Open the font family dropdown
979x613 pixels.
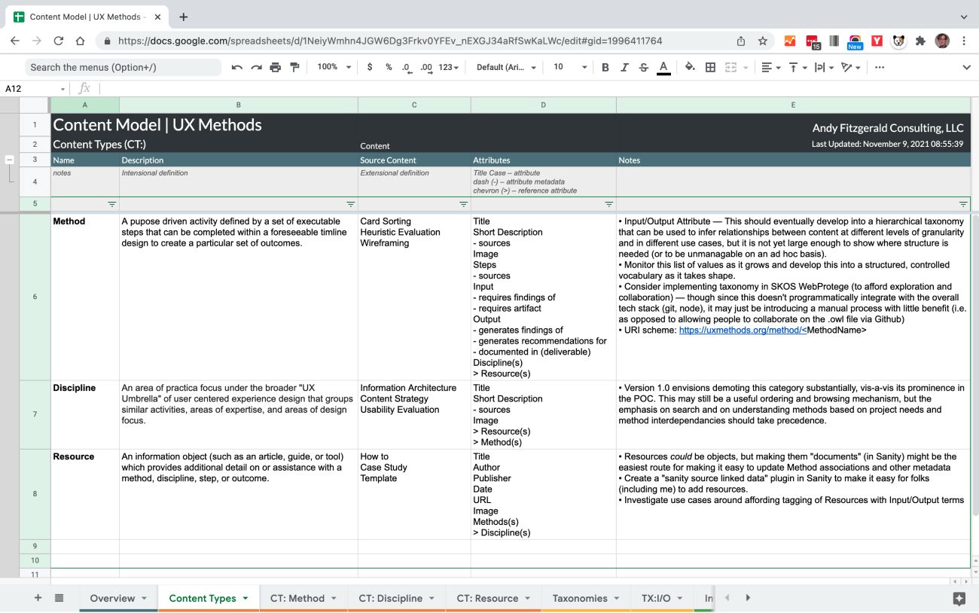pos(506,67)
